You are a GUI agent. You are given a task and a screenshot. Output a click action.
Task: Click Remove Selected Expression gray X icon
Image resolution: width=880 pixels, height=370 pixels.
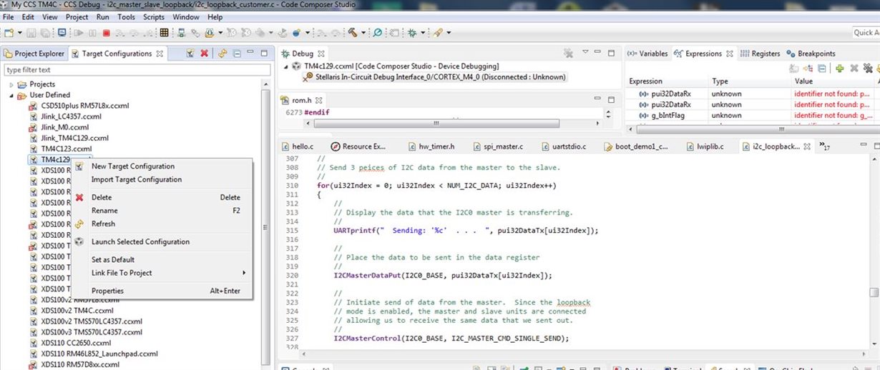coord(854,68)
